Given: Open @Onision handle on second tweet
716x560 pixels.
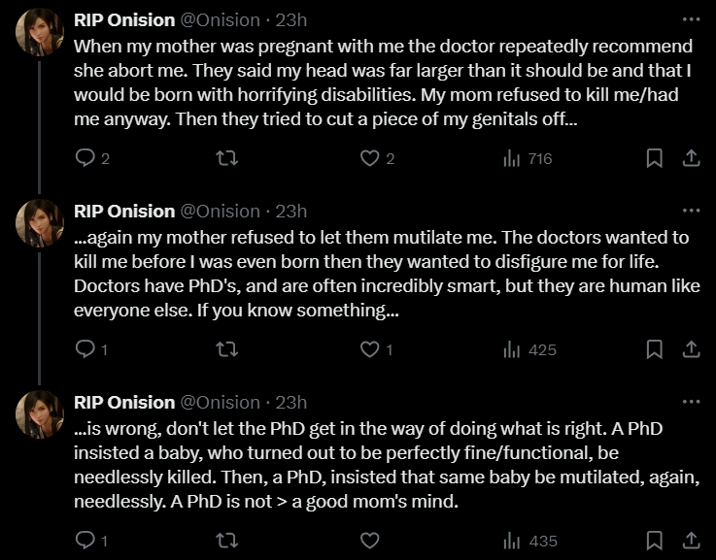Looking at the screenshot, I should (221, 211).
